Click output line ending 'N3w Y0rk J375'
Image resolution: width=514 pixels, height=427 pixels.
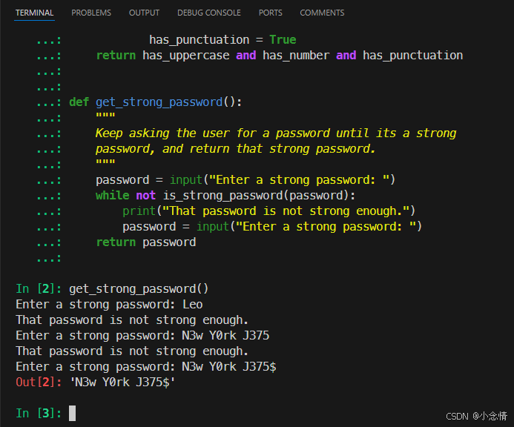pos(142,336)
